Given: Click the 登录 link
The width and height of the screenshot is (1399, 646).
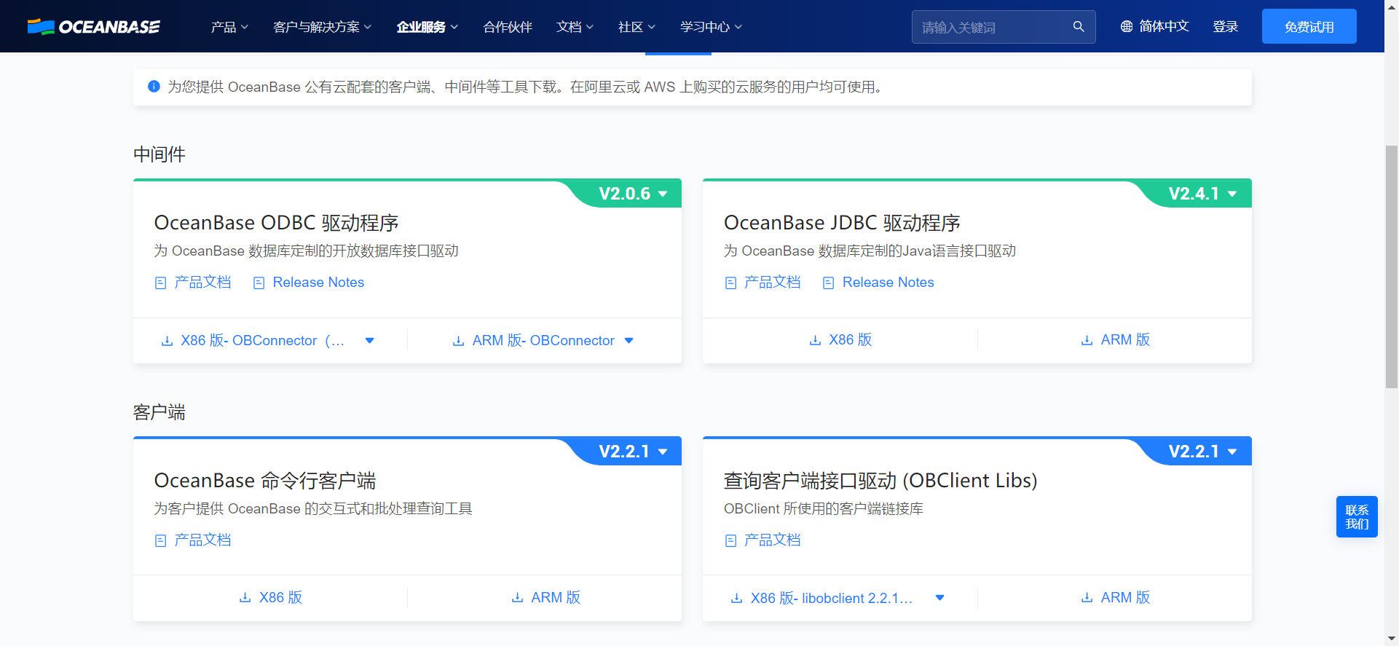Looking at the screenshot, I should click(1226, 27).
